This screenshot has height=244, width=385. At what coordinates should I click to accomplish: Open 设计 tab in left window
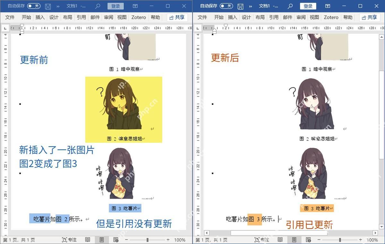54,17
